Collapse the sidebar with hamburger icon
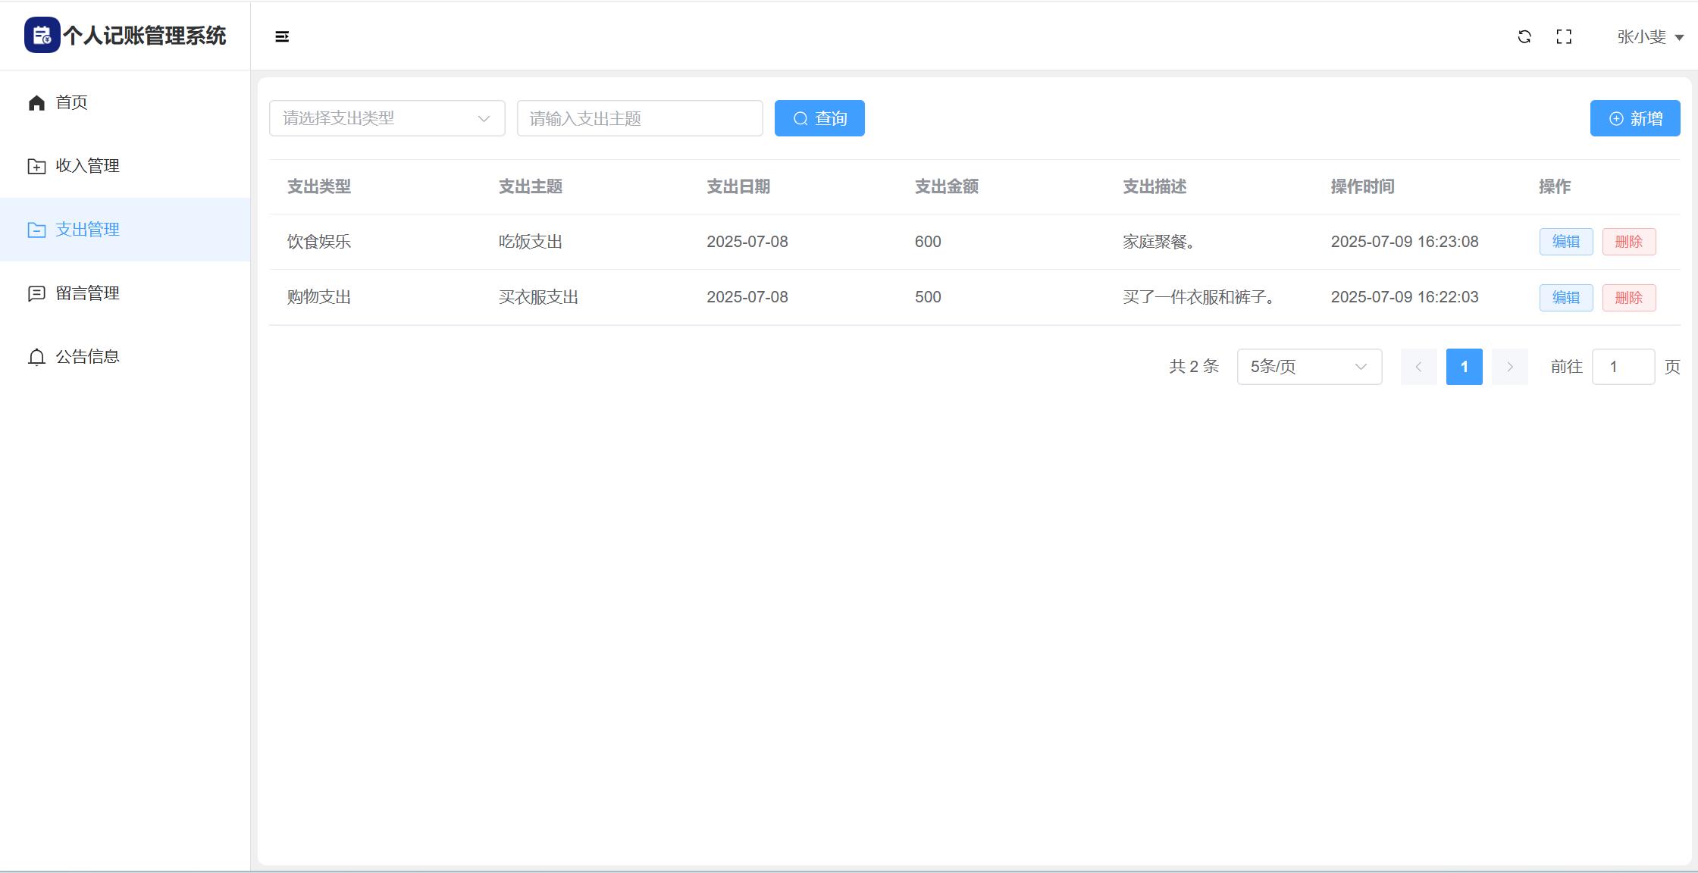 [x=282, y=36]
